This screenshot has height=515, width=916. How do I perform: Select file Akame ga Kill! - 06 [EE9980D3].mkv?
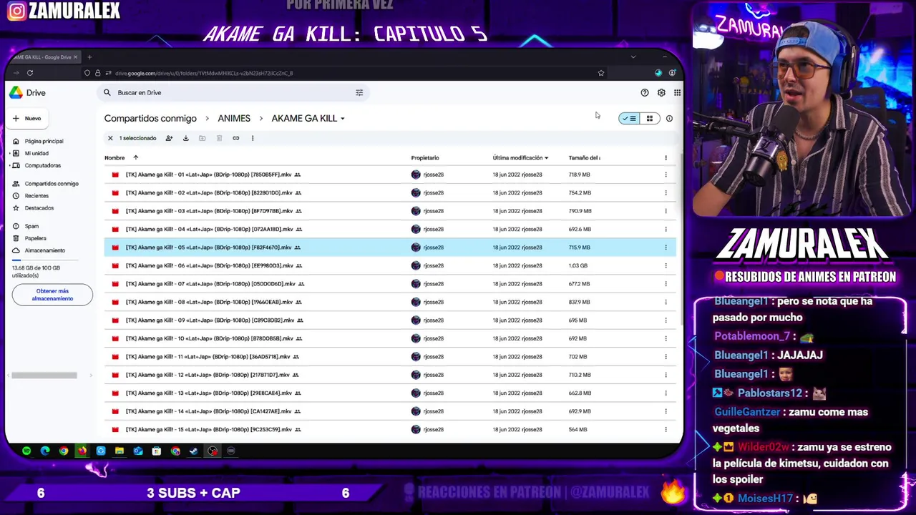(390, 265)
